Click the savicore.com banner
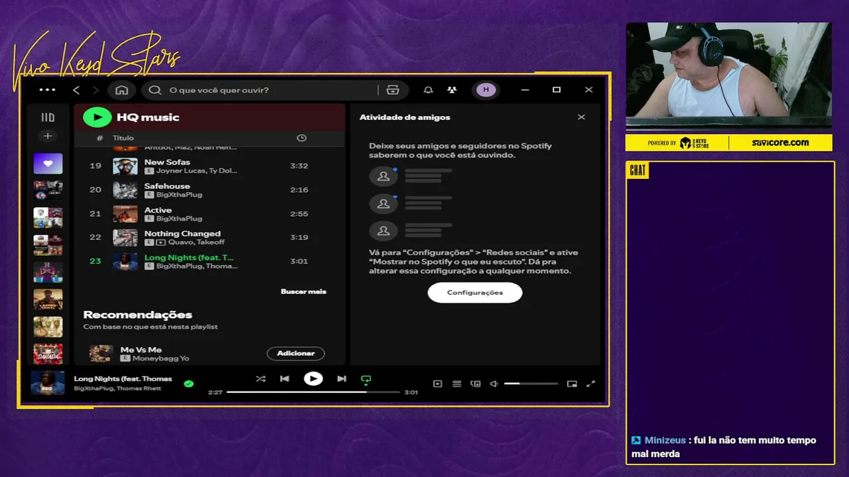 tap(780, 142)
